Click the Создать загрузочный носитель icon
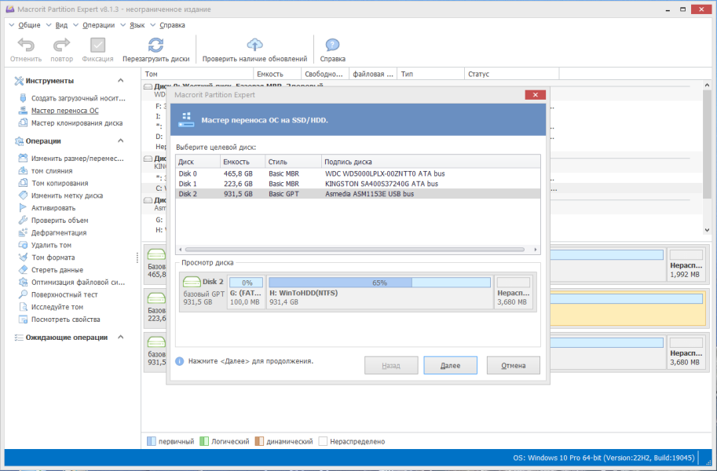Screen dimensions: 717x471 pyautogui.click(x=23, y=98)
